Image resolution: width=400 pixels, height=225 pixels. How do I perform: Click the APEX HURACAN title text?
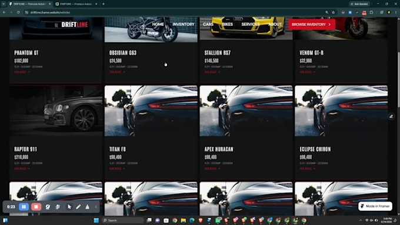click(x=219, y=149)
